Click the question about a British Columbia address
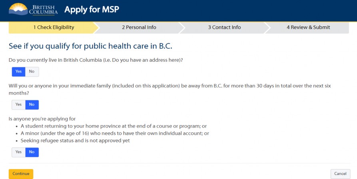 click(96, 60)
